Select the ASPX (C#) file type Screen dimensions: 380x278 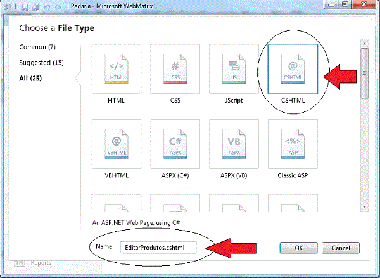175,144
